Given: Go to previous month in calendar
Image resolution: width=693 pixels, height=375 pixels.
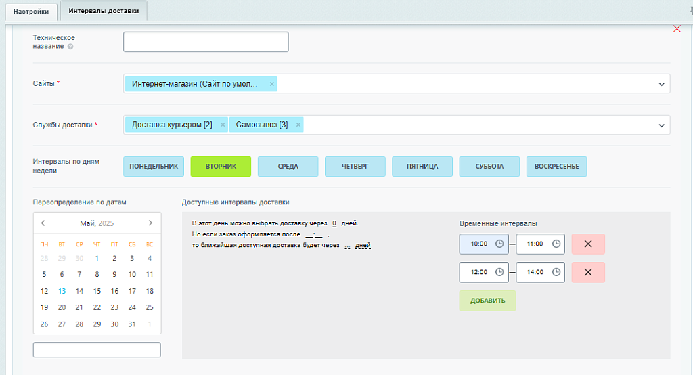Looking at the screenshot, I should [43, 223].
